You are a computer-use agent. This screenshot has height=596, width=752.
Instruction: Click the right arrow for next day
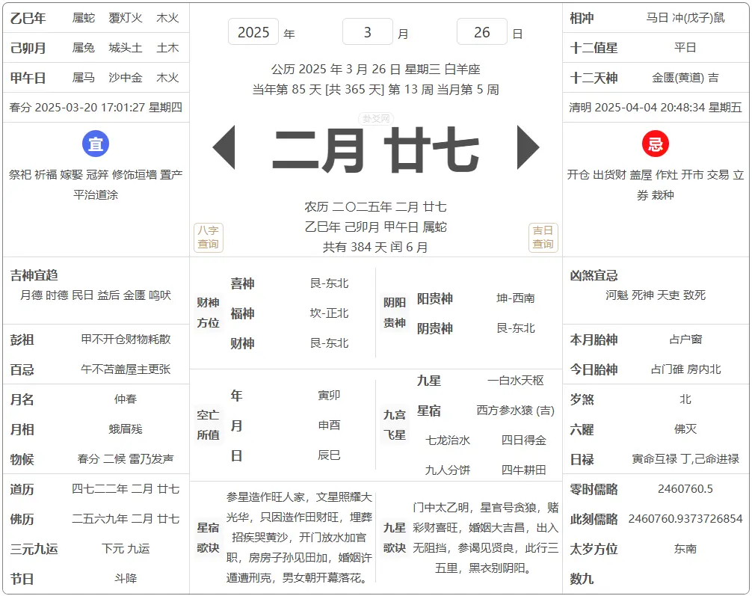(x=528, y=147)
